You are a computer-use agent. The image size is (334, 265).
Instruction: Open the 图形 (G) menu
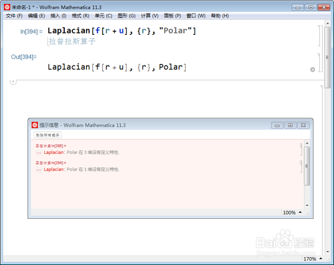pos(126,16)
